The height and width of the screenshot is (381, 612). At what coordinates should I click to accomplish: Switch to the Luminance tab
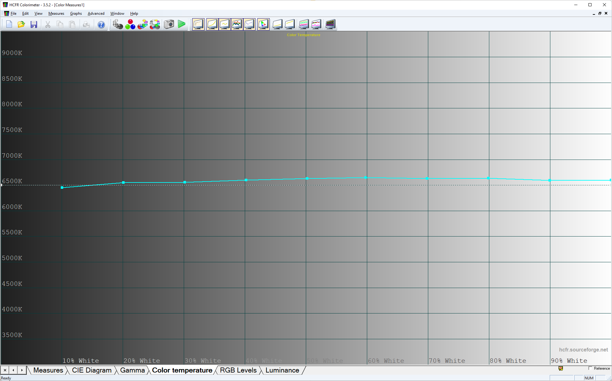(282, 370)
